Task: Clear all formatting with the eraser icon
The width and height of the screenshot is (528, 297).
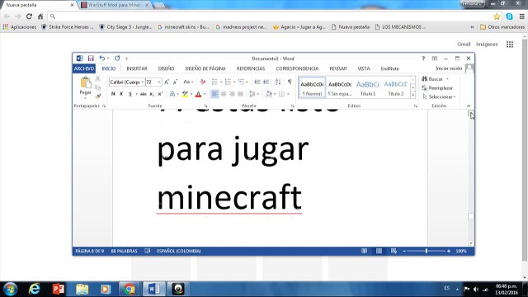Action: pos(203,82)
